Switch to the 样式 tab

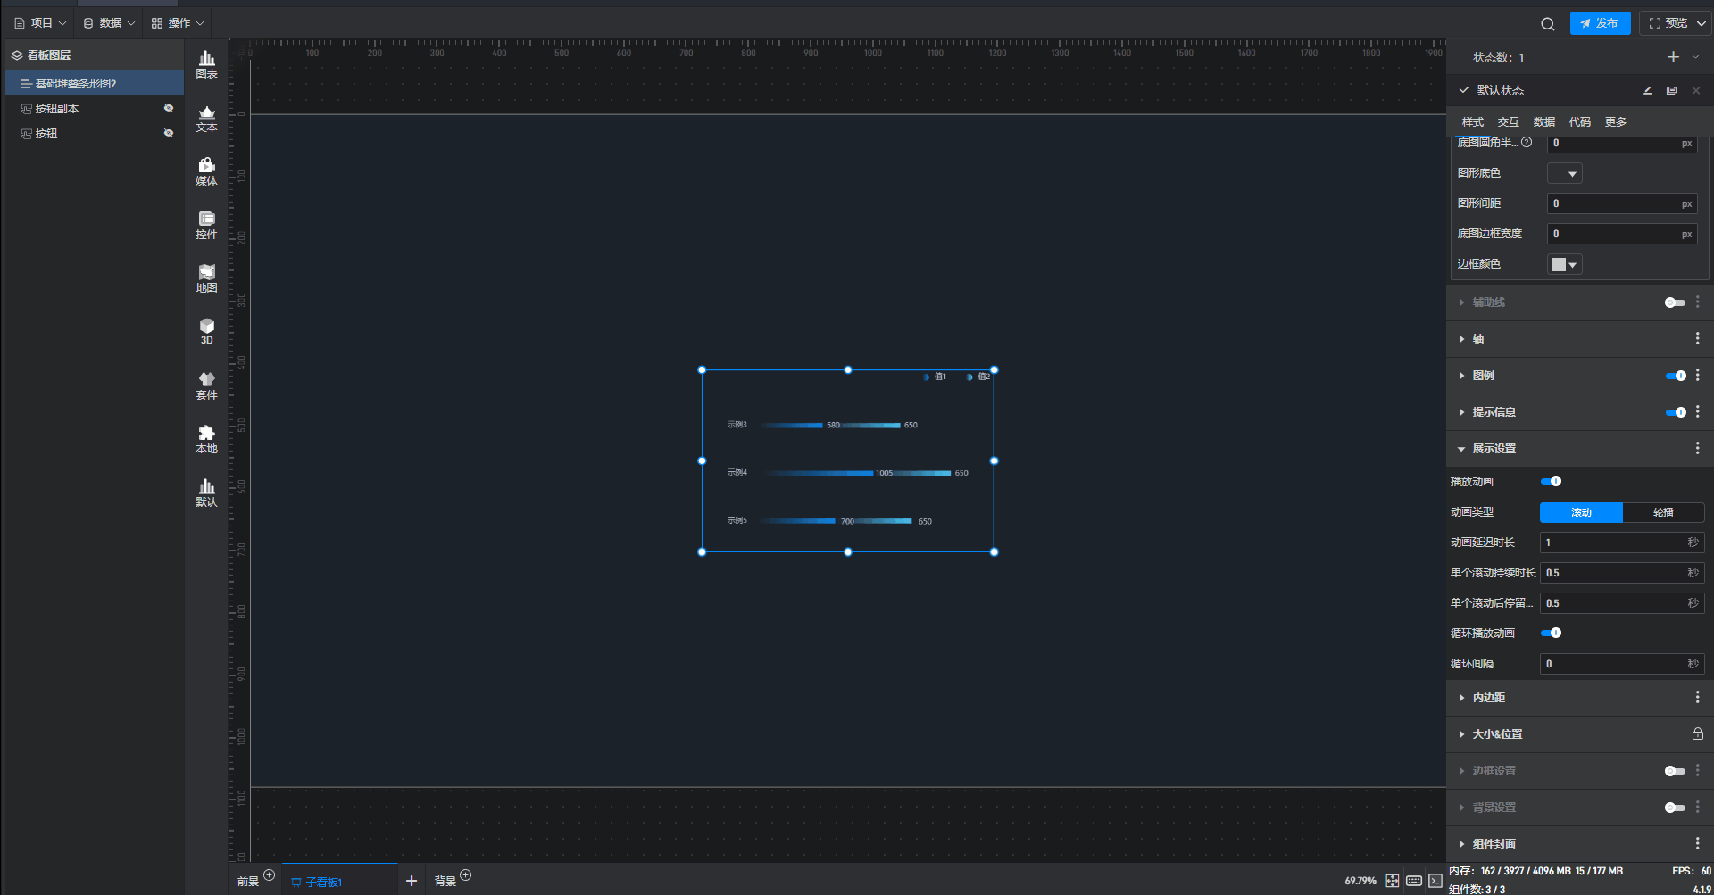click(x=1472, y=122)
